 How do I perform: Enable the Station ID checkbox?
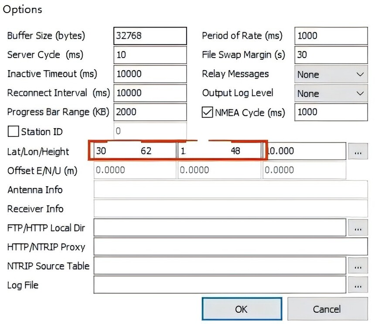tap(13, 131)
